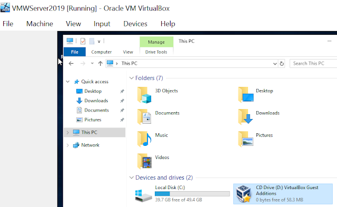The width and height of the screenshot is (337, 207).
Task: Click the Manage contextual tab
Action: [x=156, y=42]
